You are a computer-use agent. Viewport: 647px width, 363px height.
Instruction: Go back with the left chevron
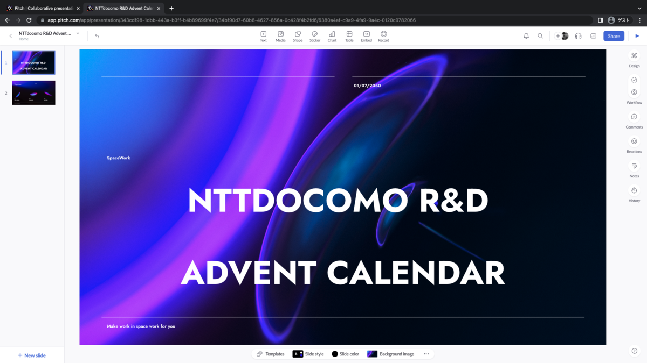(x=10, y=36)
